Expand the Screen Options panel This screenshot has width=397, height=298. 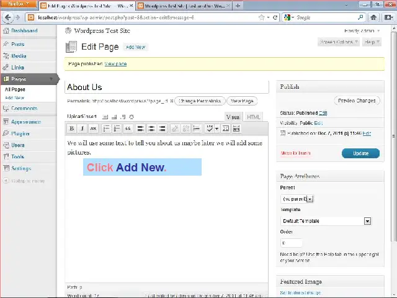[x=339, y=42]
